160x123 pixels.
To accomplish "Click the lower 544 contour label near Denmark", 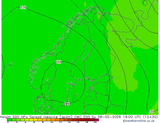I will (x=67, y=104).
